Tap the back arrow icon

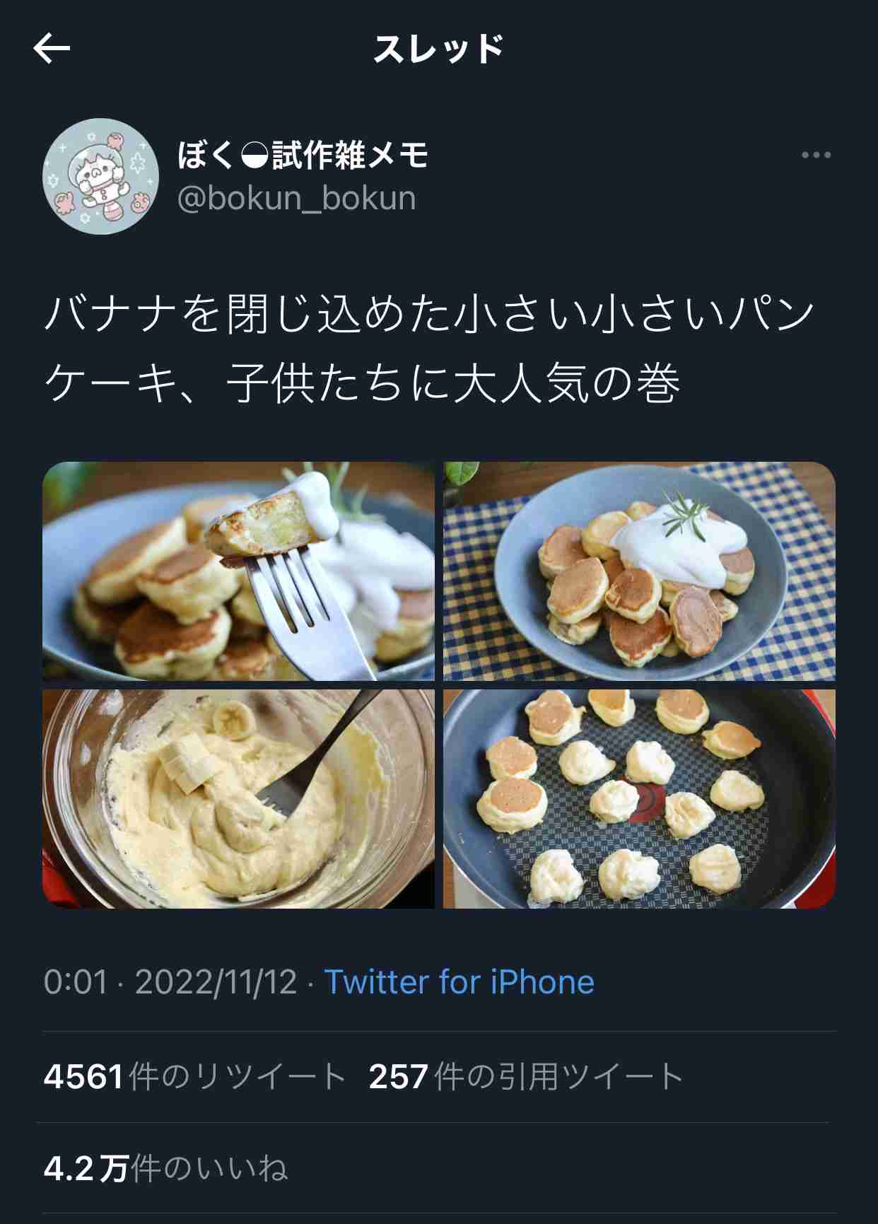52,49
